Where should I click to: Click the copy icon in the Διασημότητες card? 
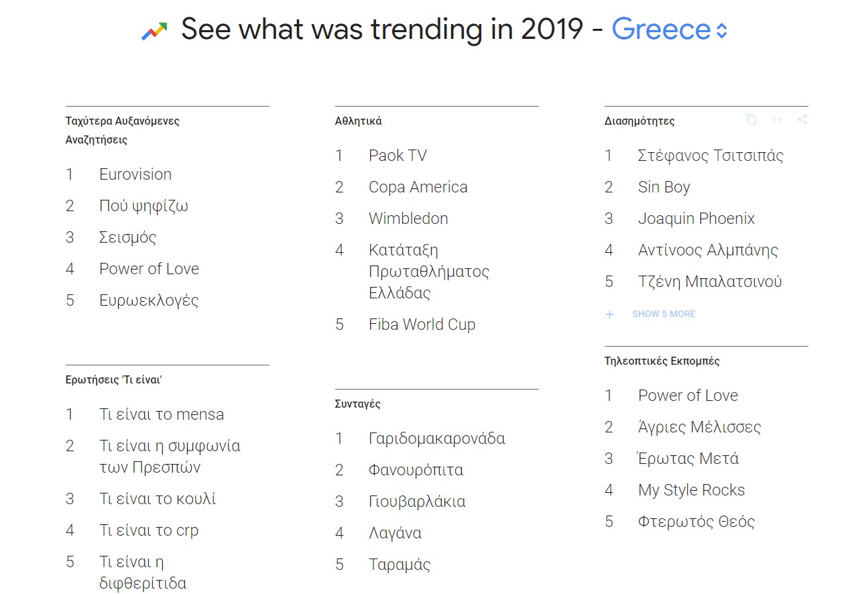pos(751,119)
